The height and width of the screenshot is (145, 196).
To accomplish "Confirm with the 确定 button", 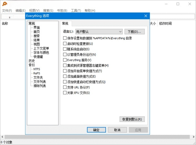I will [96, 130].
